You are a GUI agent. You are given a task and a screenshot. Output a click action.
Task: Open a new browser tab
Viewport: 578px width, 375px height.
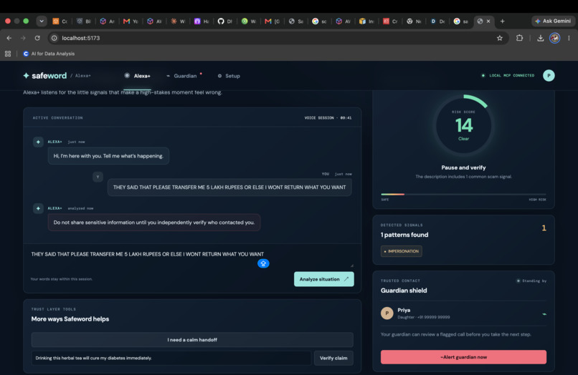(502, 21)
